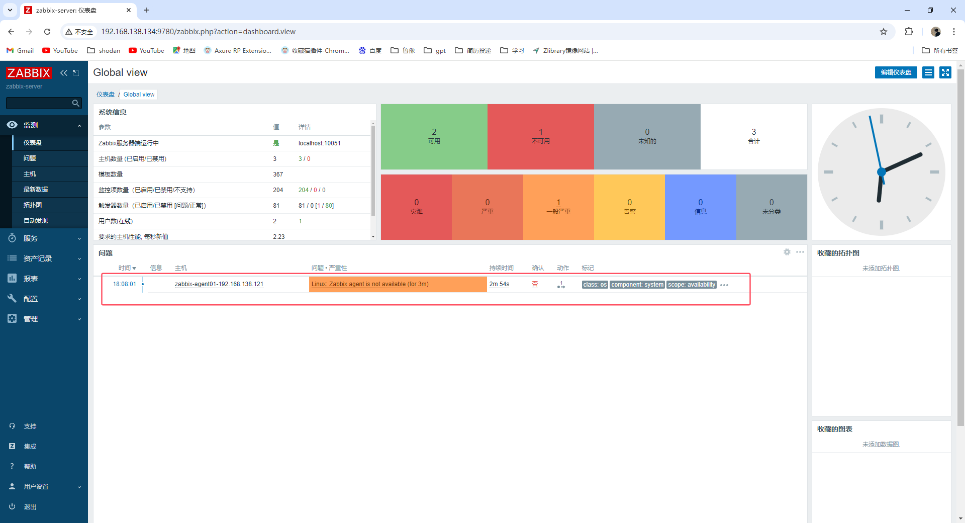
Task: Click the 一般严重 severity tile
Action: (x=558, y=207)
